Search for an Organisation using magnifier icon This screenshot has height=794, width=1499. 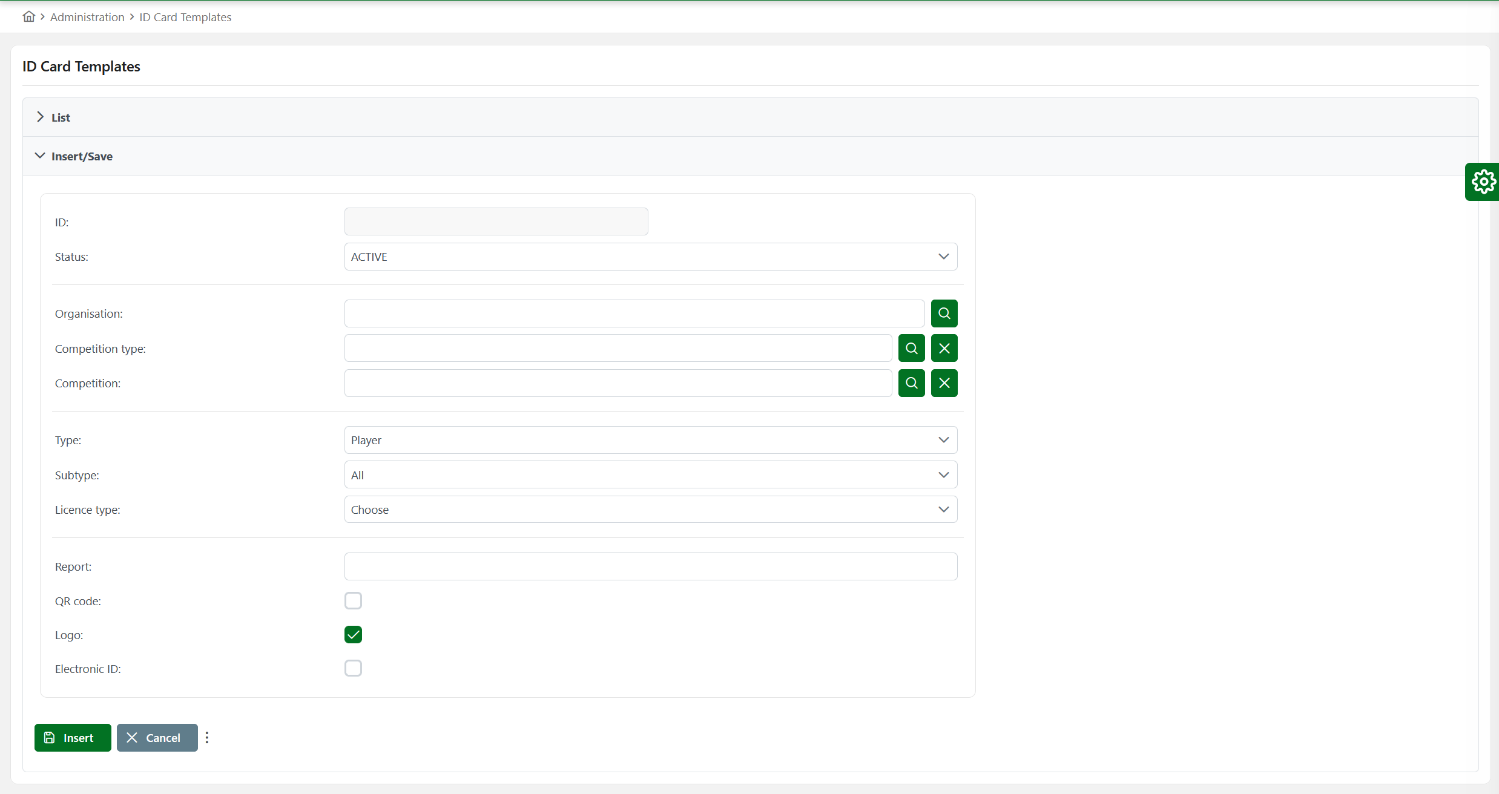[944, 313]
